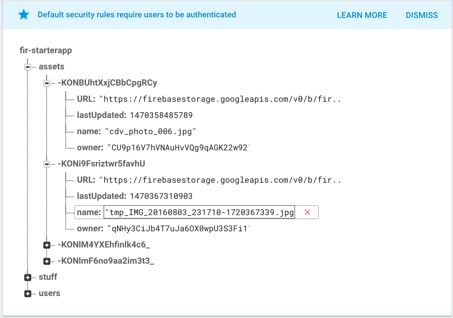This screenshot has height=318, width=453.
Task: Expand the users node
Action: point(28,294)
